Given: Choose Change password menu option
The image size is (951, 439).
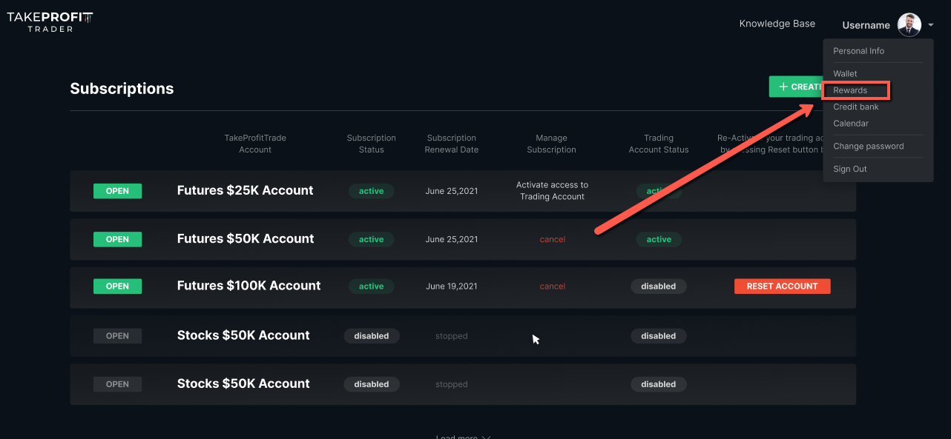Looking at the screenshot, I should point(868,147).
